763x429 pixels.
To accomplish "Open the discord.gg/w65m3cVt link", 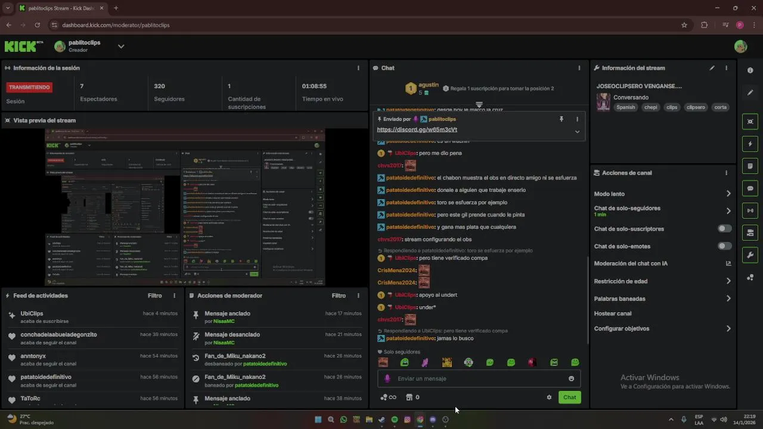I will pos(417,129).
